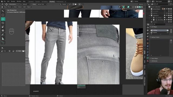Expand the rain_final collection

click(151, 20)
